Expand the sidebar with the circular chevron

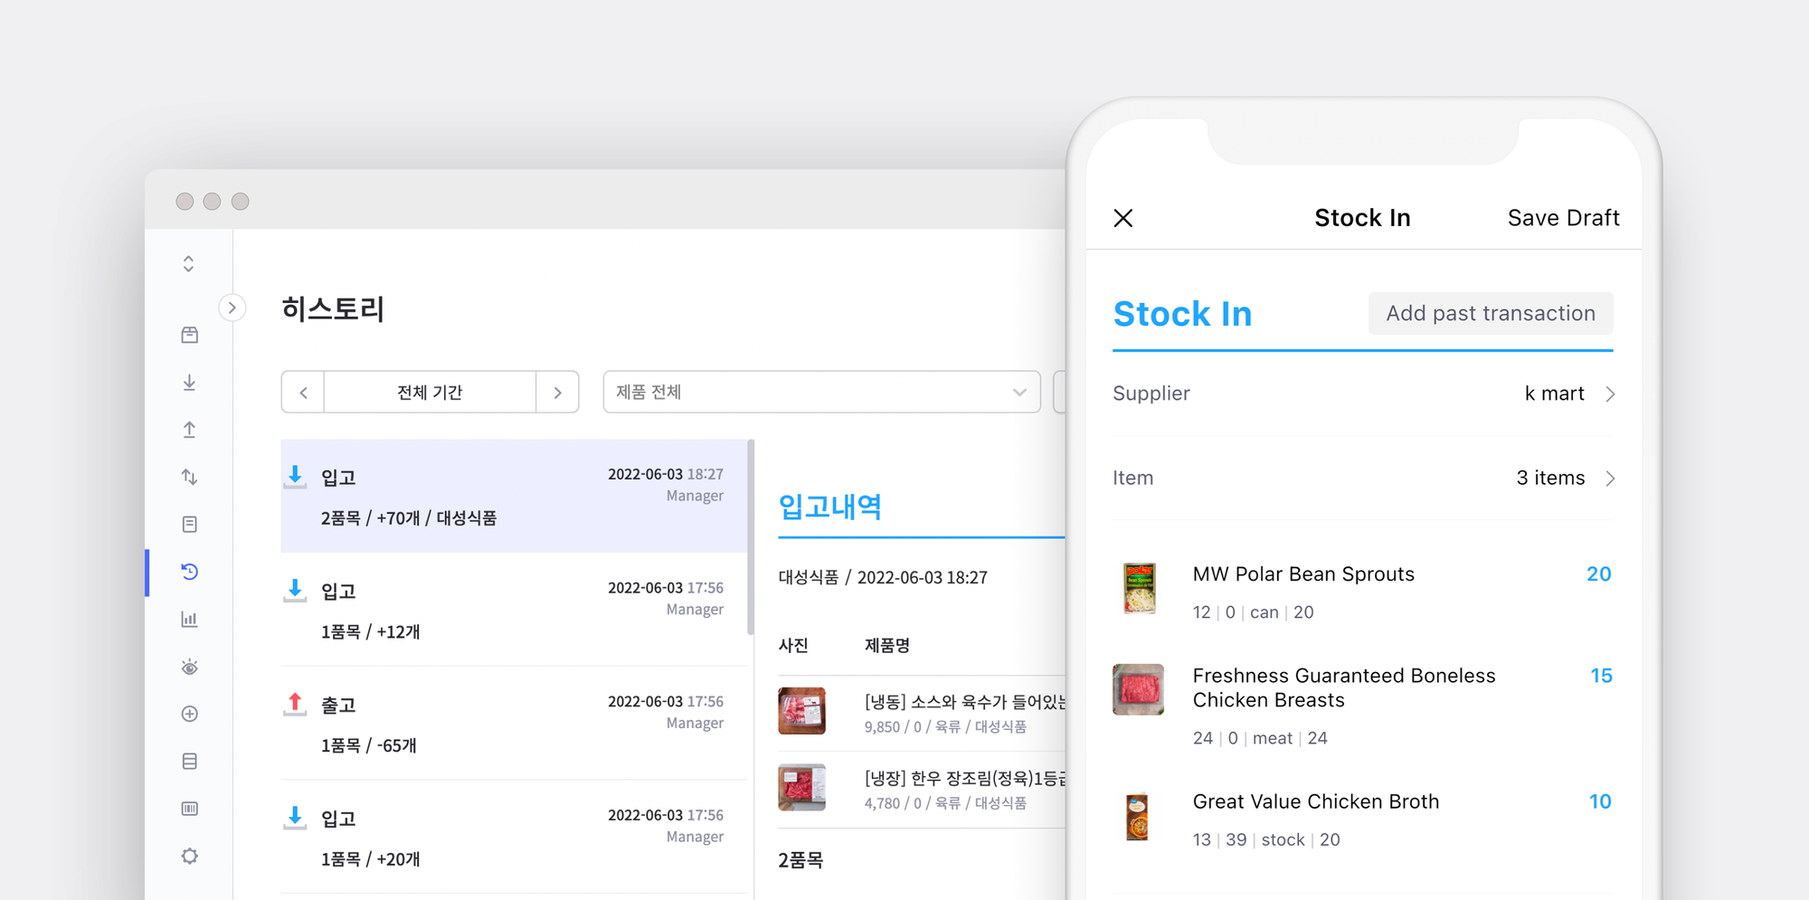(x=232, y=308)
